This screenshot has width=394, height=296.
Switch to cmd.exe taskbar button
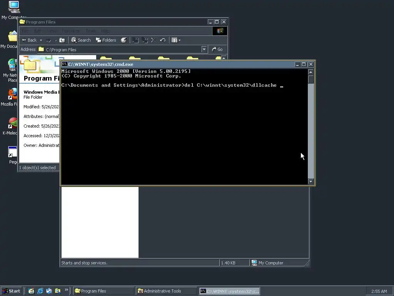pyautogui.click(x=229, y=291)
